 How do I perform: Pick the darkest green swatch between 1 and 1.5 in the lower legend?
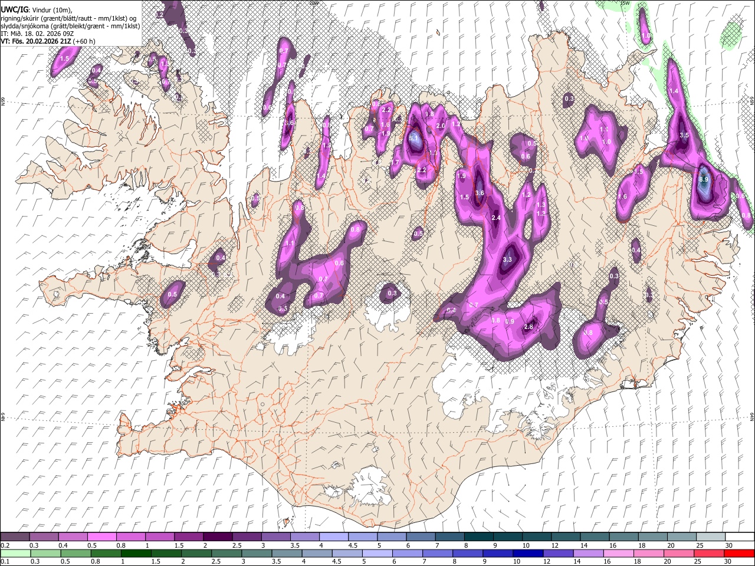[136, 553]
